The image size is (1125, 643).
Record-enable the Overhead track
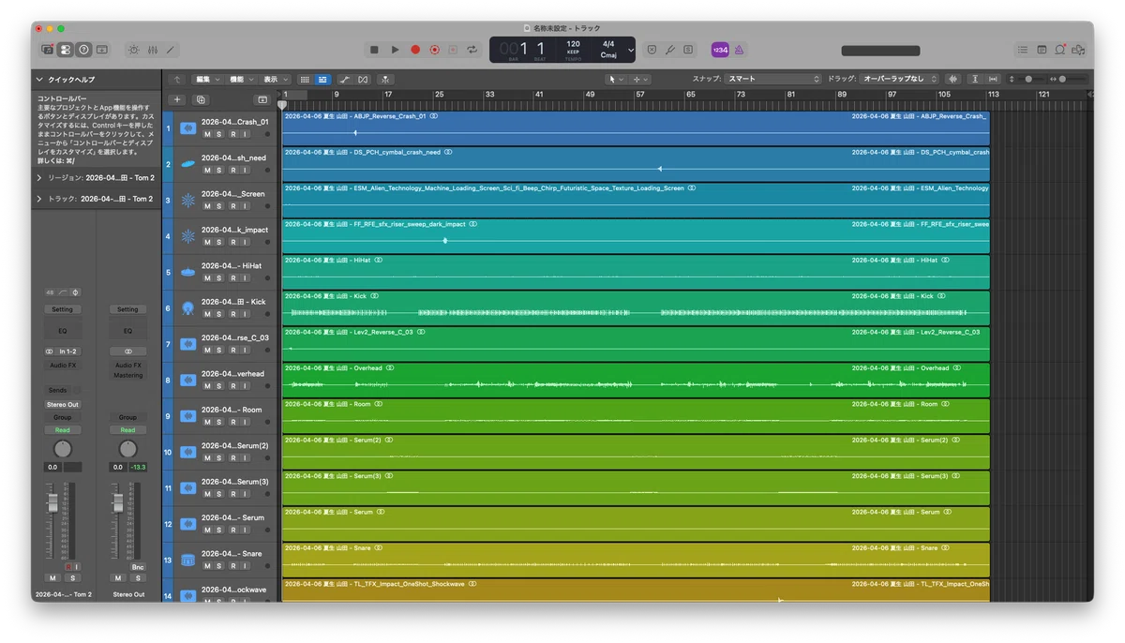[232, 386]
